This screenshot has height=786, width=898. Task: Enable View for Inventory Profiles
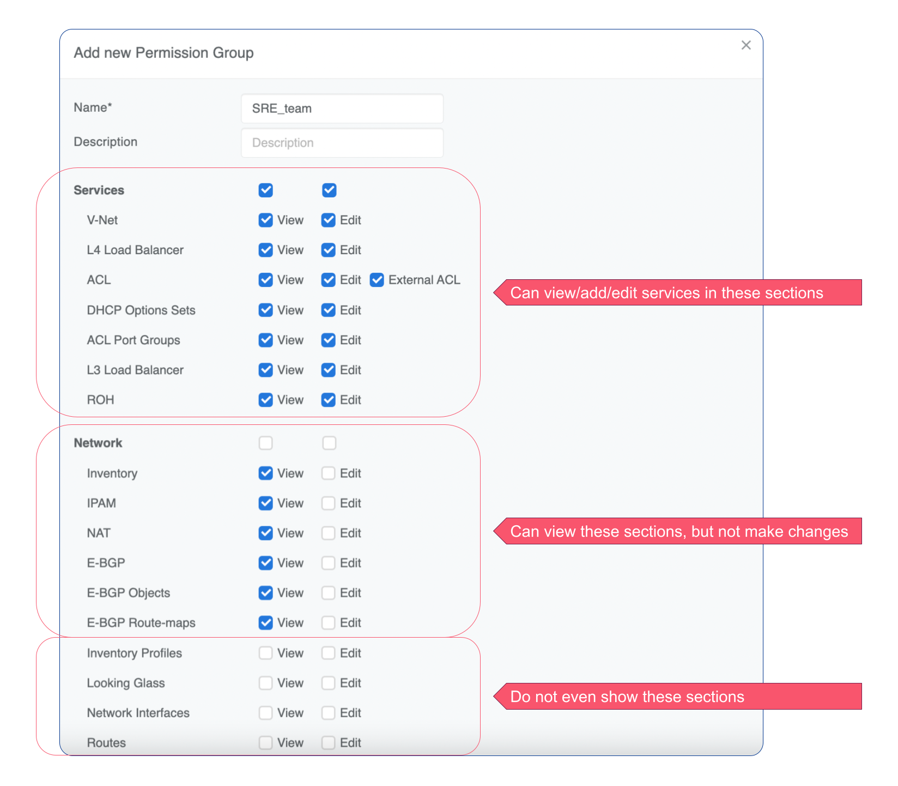tap(265, 653)
